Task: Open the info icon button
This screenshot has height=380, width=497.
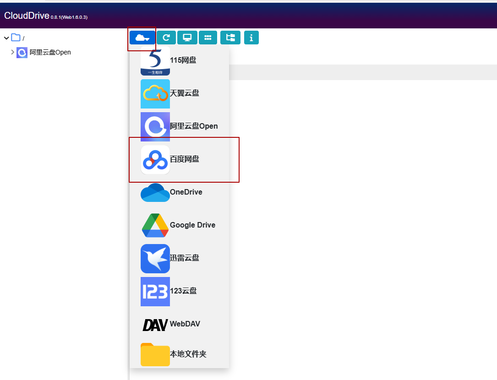Action: click(x=251, y=38)
